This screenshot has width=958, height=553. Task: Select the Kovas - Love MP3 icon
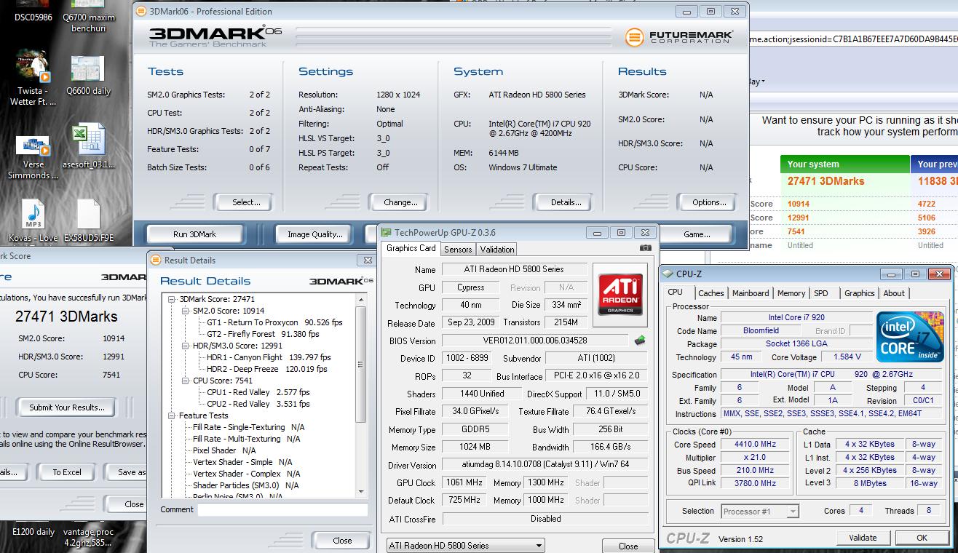pyautogui.click(x=33, y=221)
